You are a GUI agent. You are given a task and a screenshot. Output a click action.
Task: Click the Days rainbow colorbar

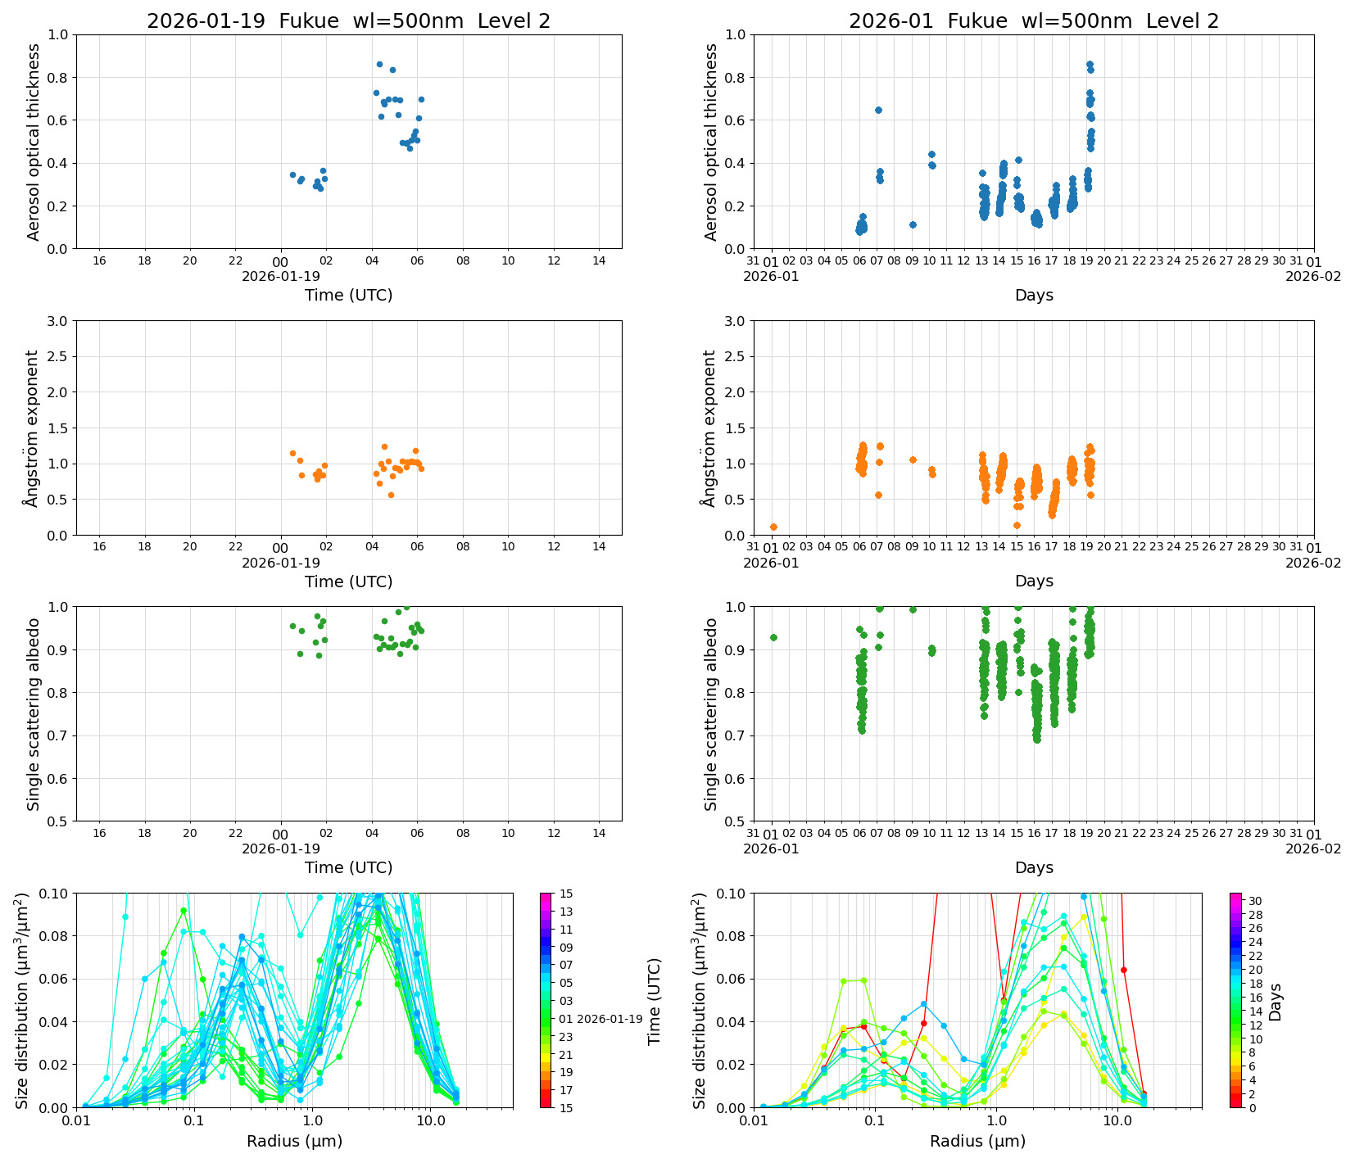point(1235,999)
